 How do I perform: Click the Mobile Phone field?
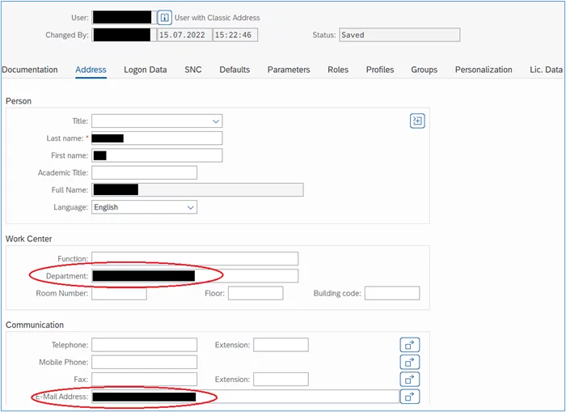145,362
